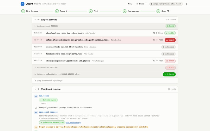
Task: Click the test suite passed badge
Action: (48, 100)
